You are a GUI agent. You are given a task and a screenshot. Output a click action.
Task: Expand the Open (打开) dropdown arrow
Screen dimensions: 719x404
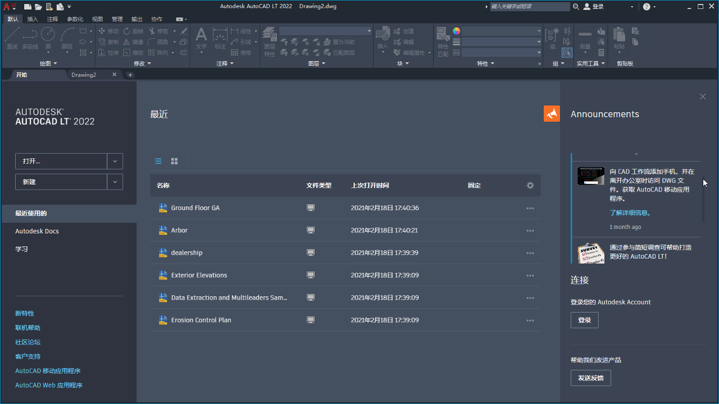click(115, 161)
